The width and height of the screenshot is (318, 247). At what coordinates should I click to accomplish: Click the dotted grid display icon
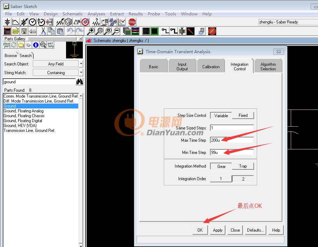click(x=146, y=31)
